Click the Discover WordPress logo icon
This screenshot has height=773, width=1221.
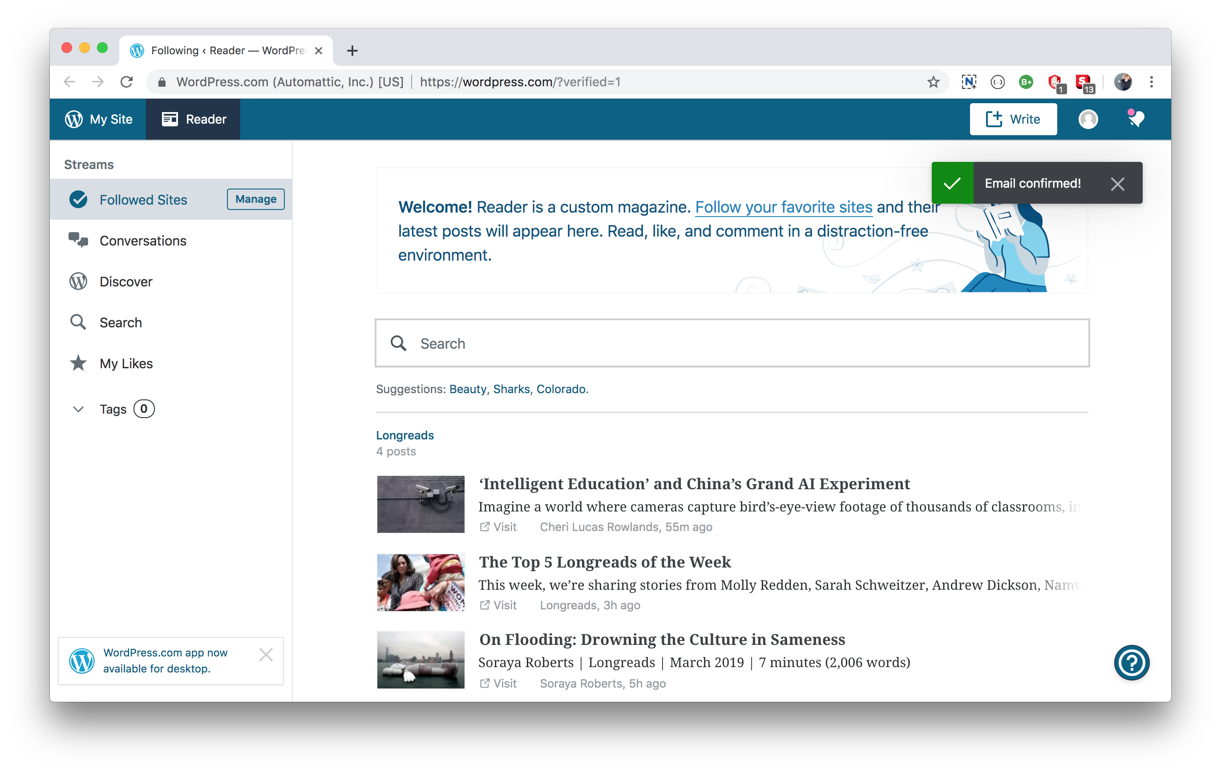point(78,282)
